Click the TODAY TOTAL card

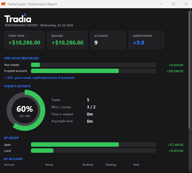24,40
